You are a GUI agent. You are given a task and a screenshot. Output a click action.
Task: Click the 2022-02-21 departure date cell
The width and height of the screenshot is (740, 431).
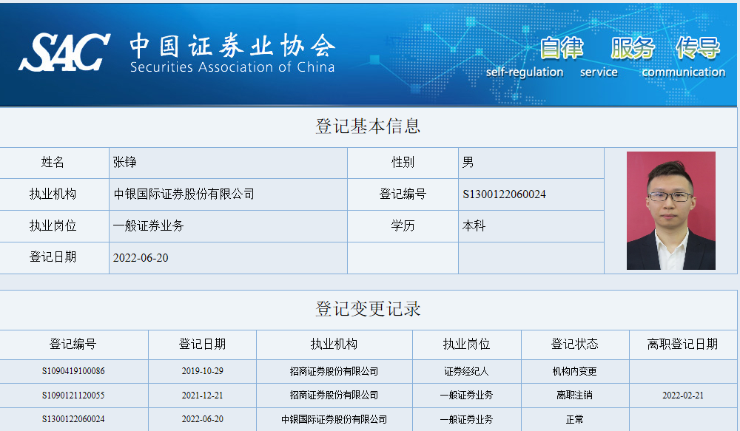[x=682, y=396]
